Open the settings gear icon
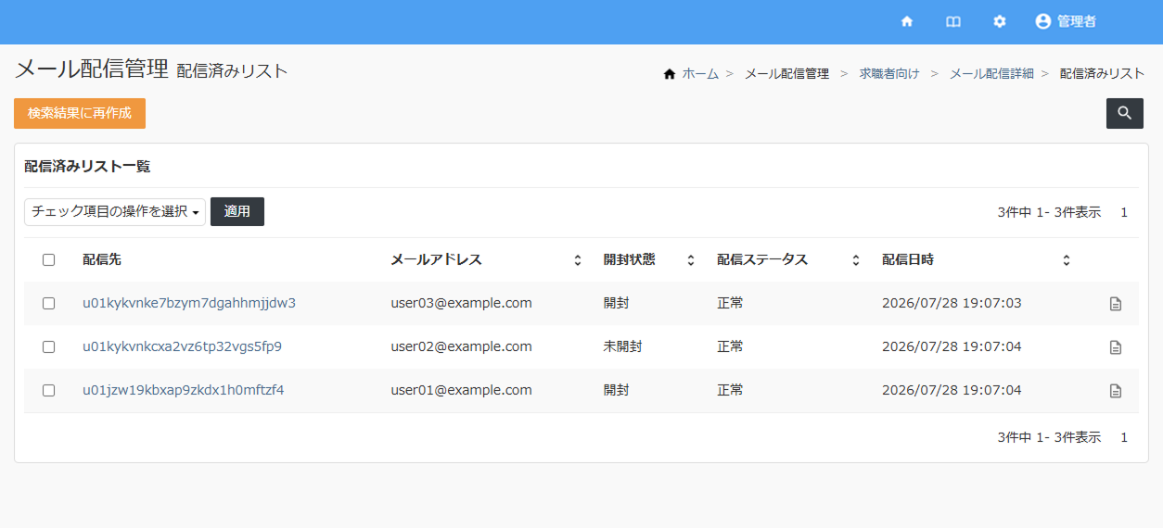The width and height of the screenshot is (1163, 528). point(1000,21)
